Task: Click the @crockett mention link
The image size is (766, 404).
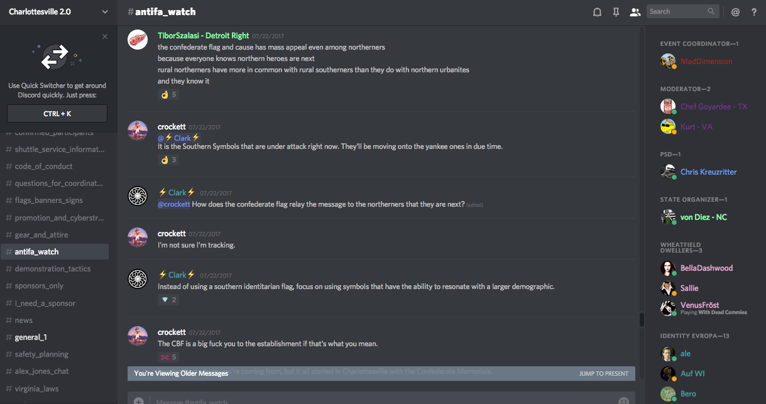Action: coord(173,204)
